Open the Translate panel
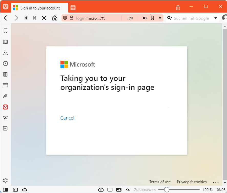Image resolution: width=227 pixels, height=193 pixels. pos(5,96)
